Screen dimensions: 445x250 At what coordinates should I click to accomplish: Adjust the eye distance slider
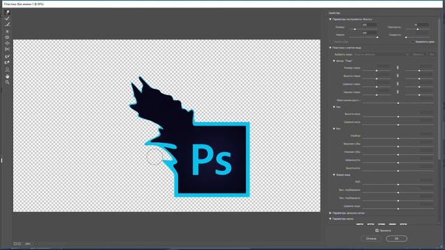[398, 103]
